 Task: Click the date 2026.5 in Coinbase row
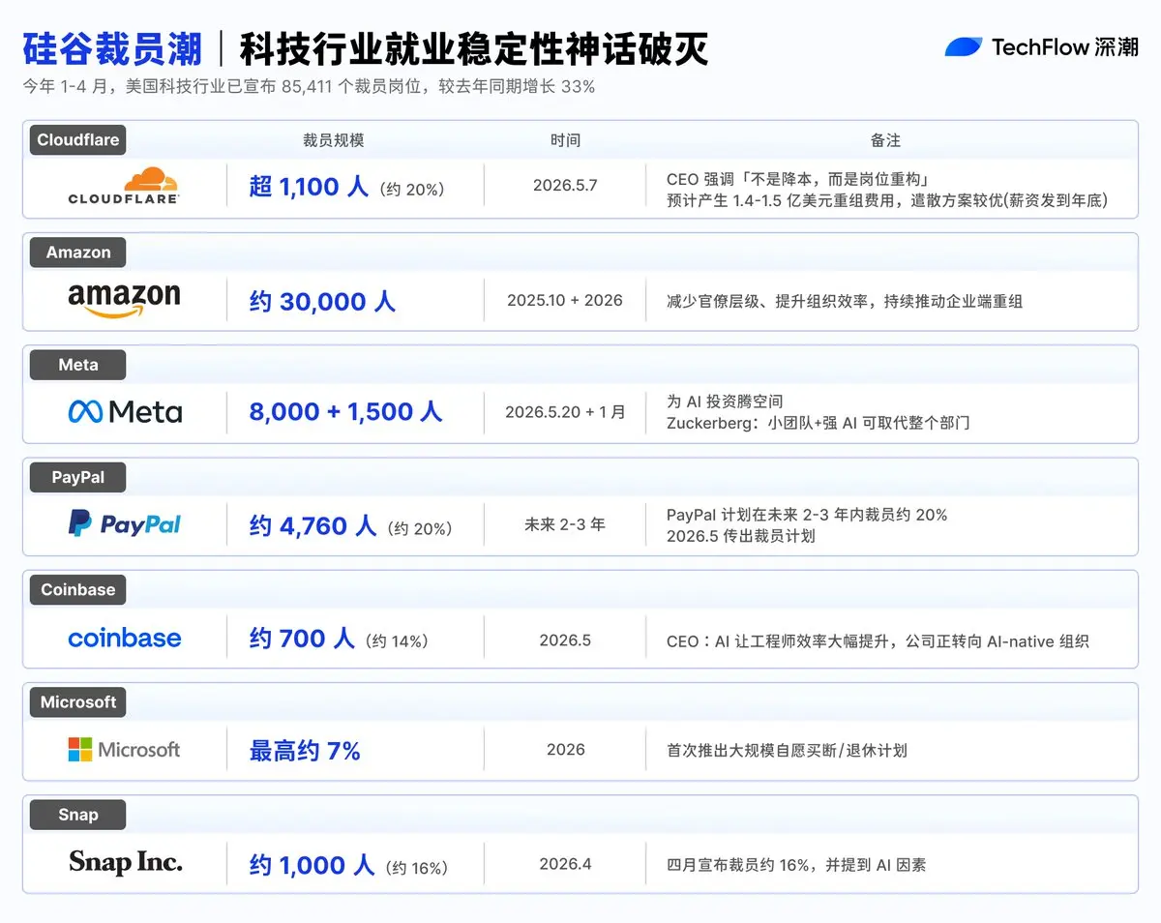pyautogui.click(x=565, y=640)
